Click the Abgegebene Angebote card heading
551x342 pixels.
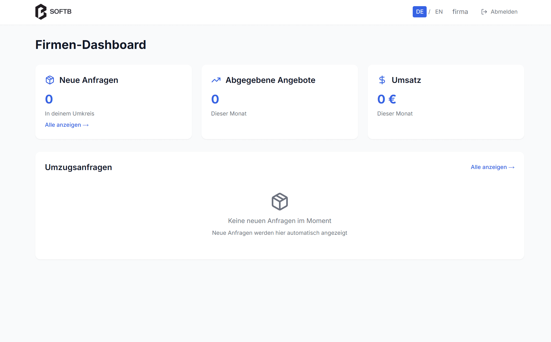[270, 80]
